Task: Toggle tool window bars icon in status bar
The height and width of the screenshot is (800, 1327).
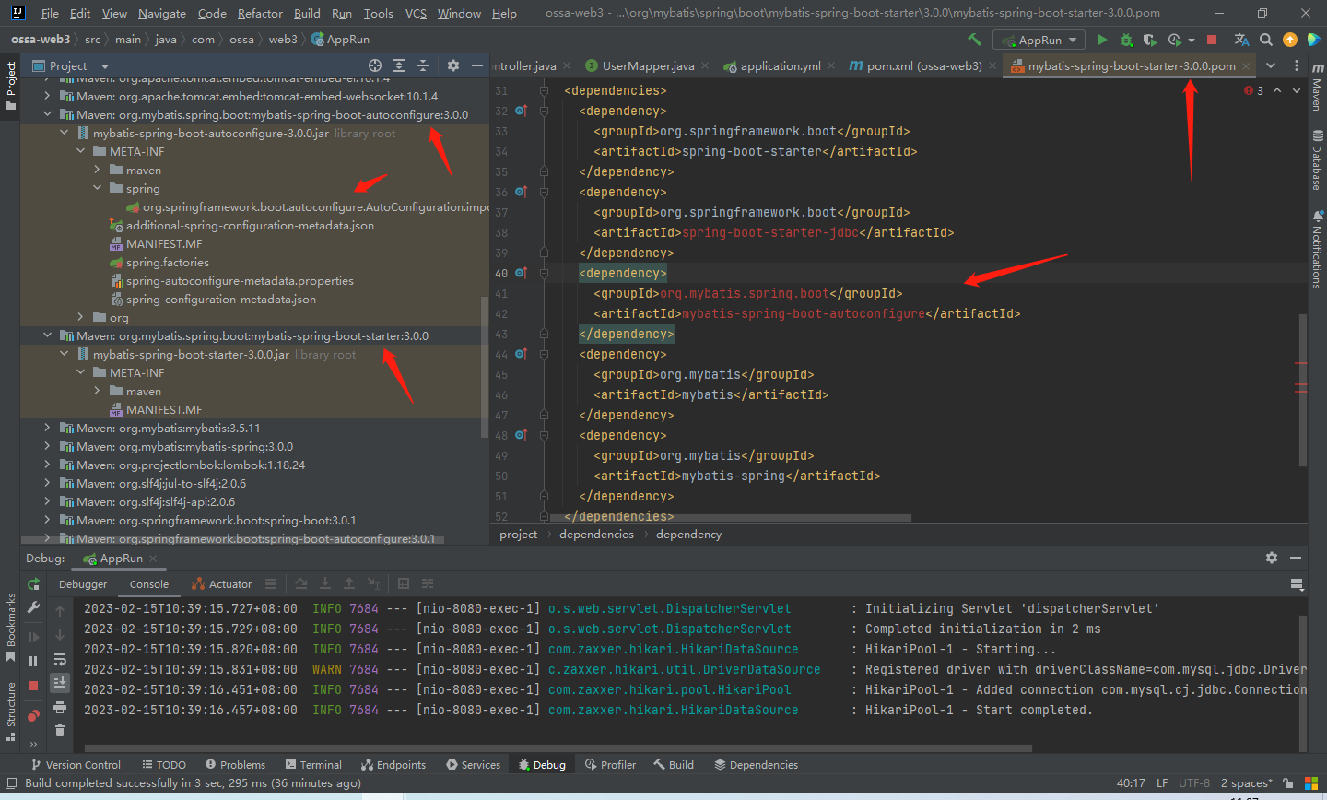Action: (11, 783)
